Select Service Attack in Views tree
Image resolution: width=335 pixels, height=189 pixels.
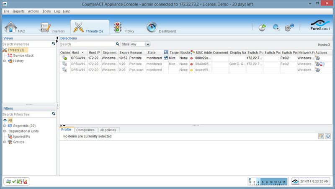23,56
